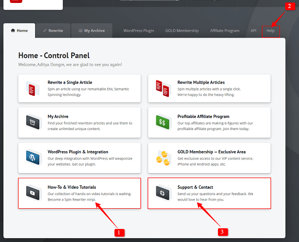Open My Archive card heading
The height and width of the screenshot is (242, 299).
pos(58,117)
